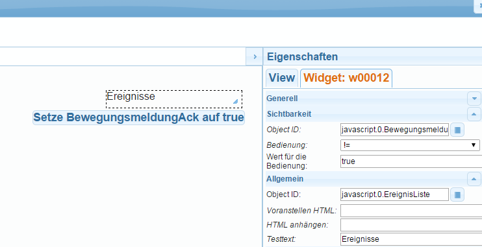
Task: Click the javascript.0.EreignisListe input field
Action: coord(394,194)
